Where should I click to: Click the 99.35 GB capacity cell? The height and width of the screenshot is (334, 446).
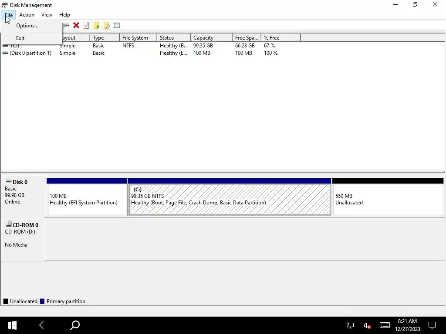(203, 45)
